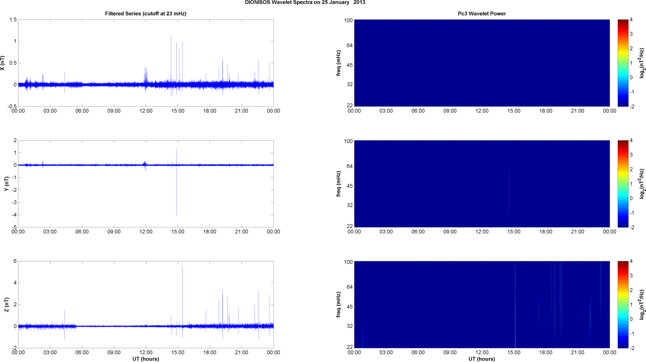Click 'UT (hours)' label under the Z plot
The image size is (646, 362).
click(x=146, y=359)
